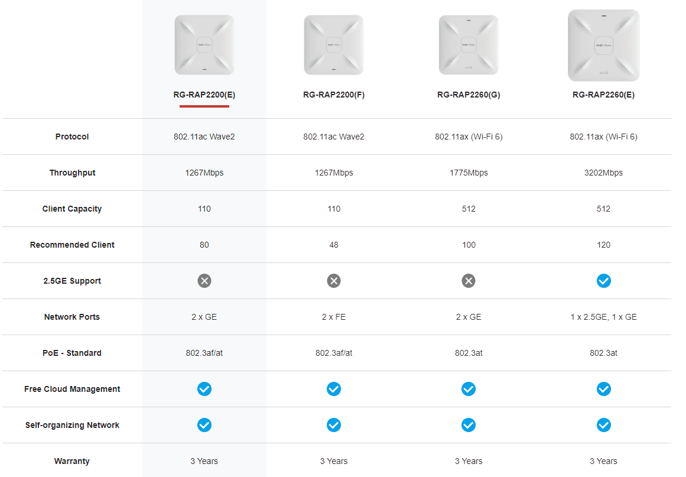Click Self-organizing Network checkmark for RG-RAP2260(G)
The width and height of the screenshot is (686, 477).
pos(468,425)
